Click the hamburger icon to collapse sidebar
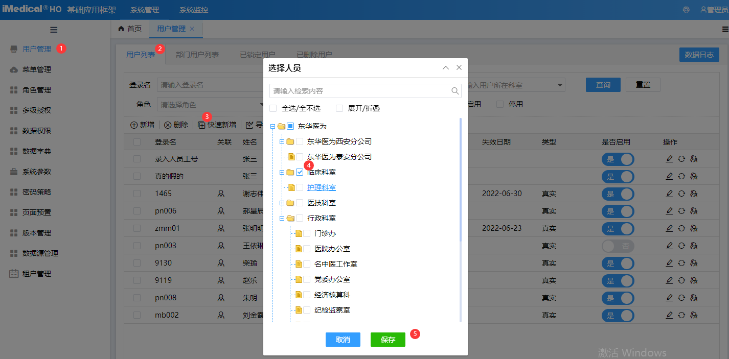 click(54, 30)
